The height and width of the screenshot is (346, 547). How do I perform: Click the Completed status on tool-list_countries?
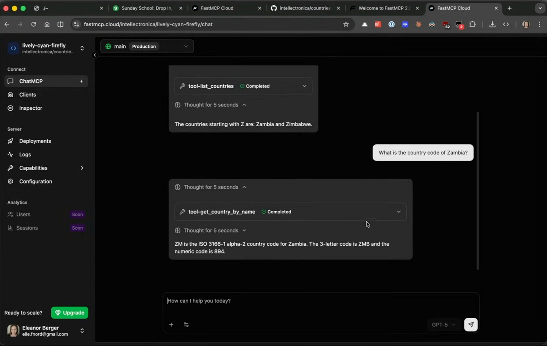coord(255,86)
